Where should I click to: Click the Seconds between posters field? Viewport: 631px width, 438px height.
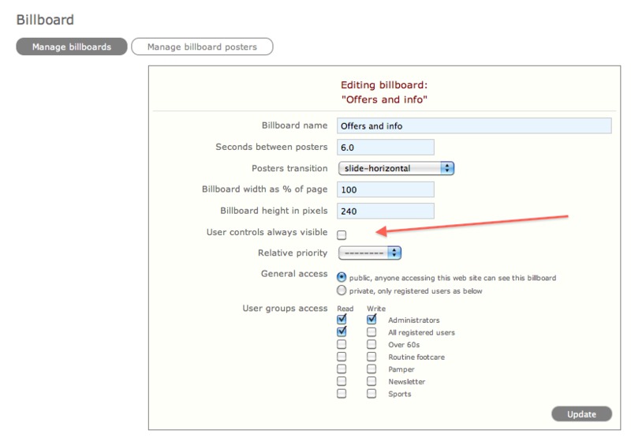[x=386, y=148]
